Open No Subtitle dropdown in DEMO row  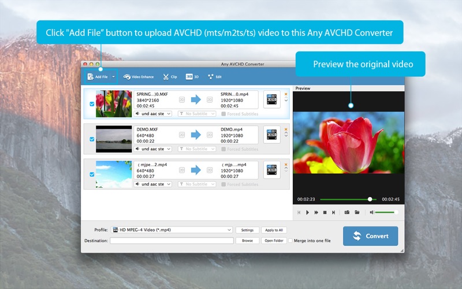pos(197,149)
